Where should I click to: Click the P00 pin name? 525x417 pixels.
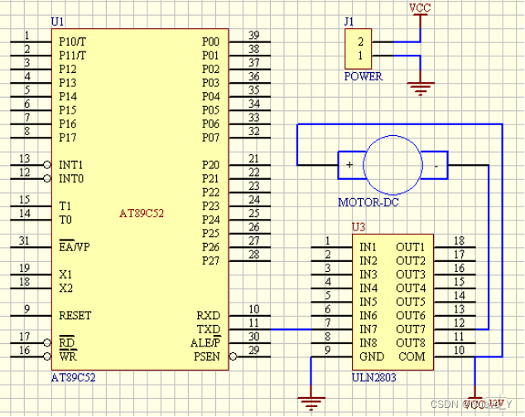210,42
